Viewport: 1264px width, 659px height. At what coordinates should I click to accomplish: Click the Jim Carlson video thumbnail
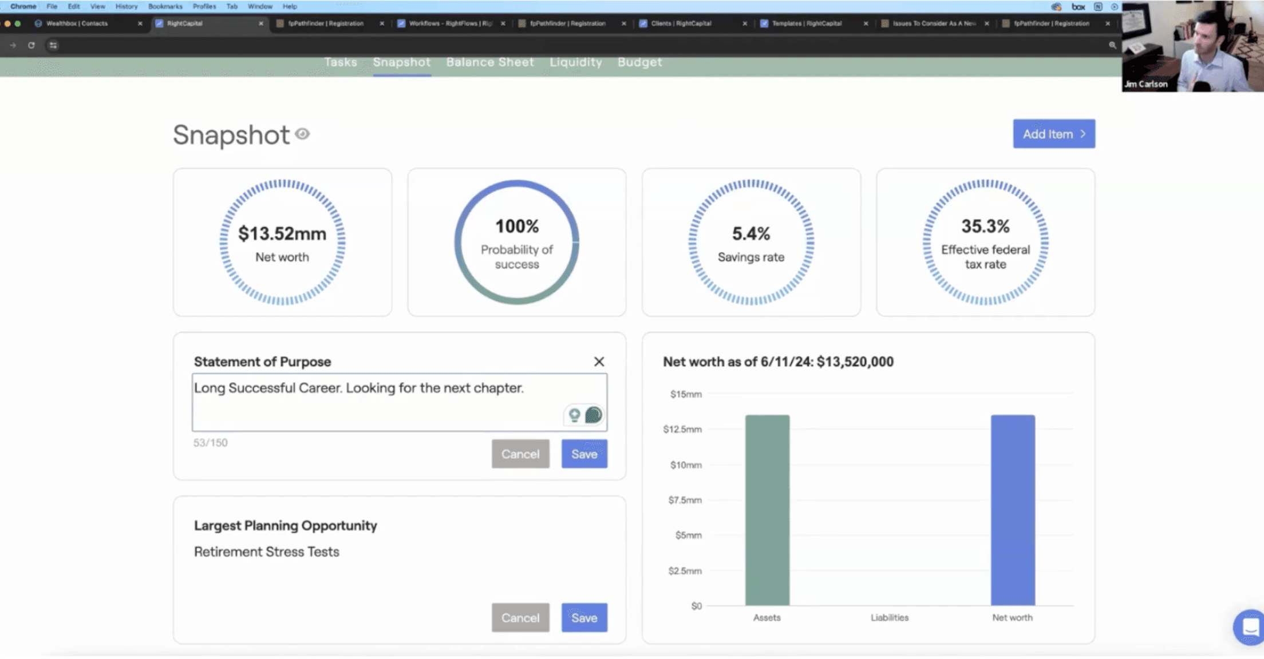click(x=1192, y=46)
